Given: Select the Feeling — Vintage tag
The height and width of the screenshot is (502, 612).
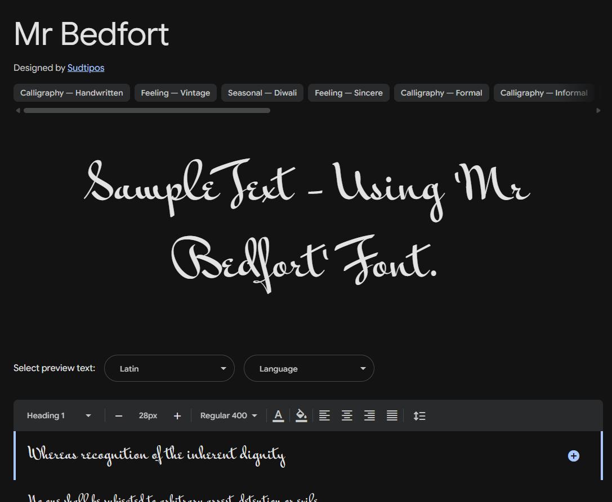Looking at the screenshot, I should 175,93.
